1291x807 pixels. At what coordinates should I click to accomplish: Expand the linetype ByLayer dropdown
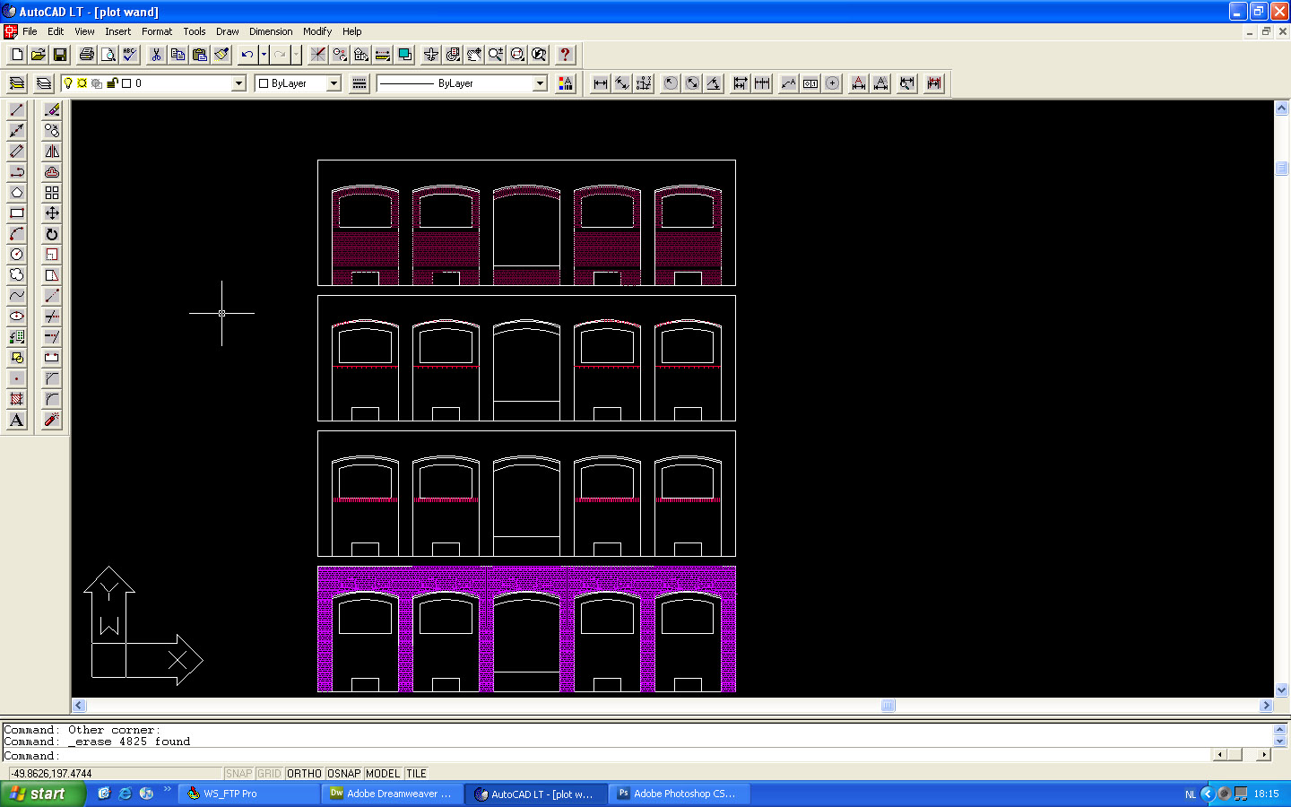click(x=538, y=82)
